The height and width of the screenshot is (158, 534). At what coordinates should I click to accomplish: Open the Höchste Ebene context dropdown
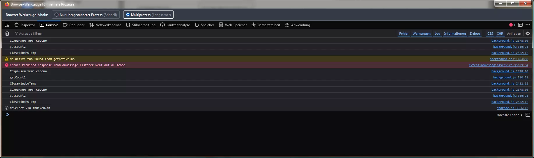509,115
